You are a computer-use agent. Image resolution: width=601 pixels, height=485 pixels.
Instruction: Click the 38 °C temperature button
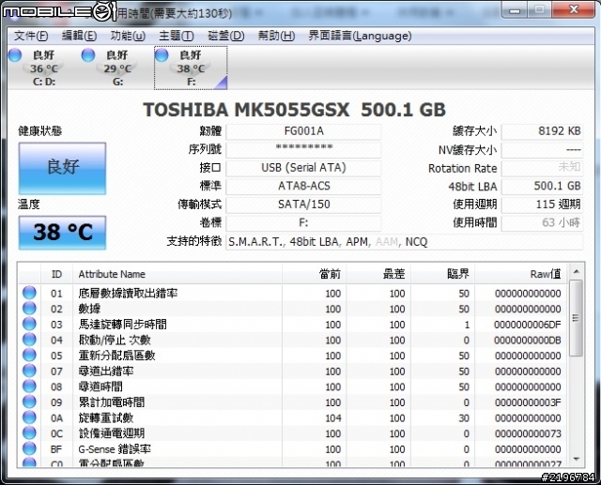[63, 233]
